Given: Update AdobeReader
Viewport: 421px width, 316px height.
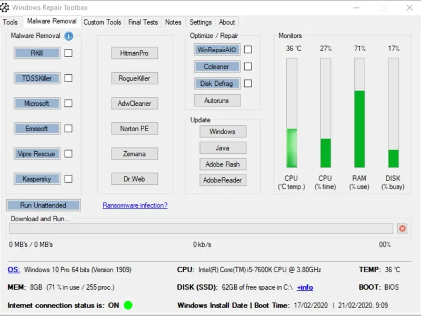Looking at the screenshot, I should (223, 180).
